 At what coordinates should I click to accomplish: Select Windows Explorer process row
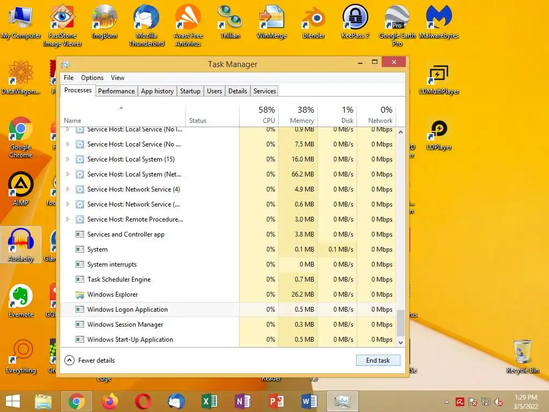tap(228, 295)
